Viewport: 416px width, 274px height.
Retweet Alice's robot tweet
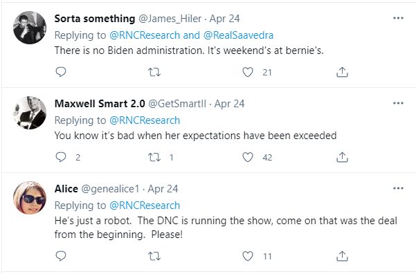click(x=154, y=256)
